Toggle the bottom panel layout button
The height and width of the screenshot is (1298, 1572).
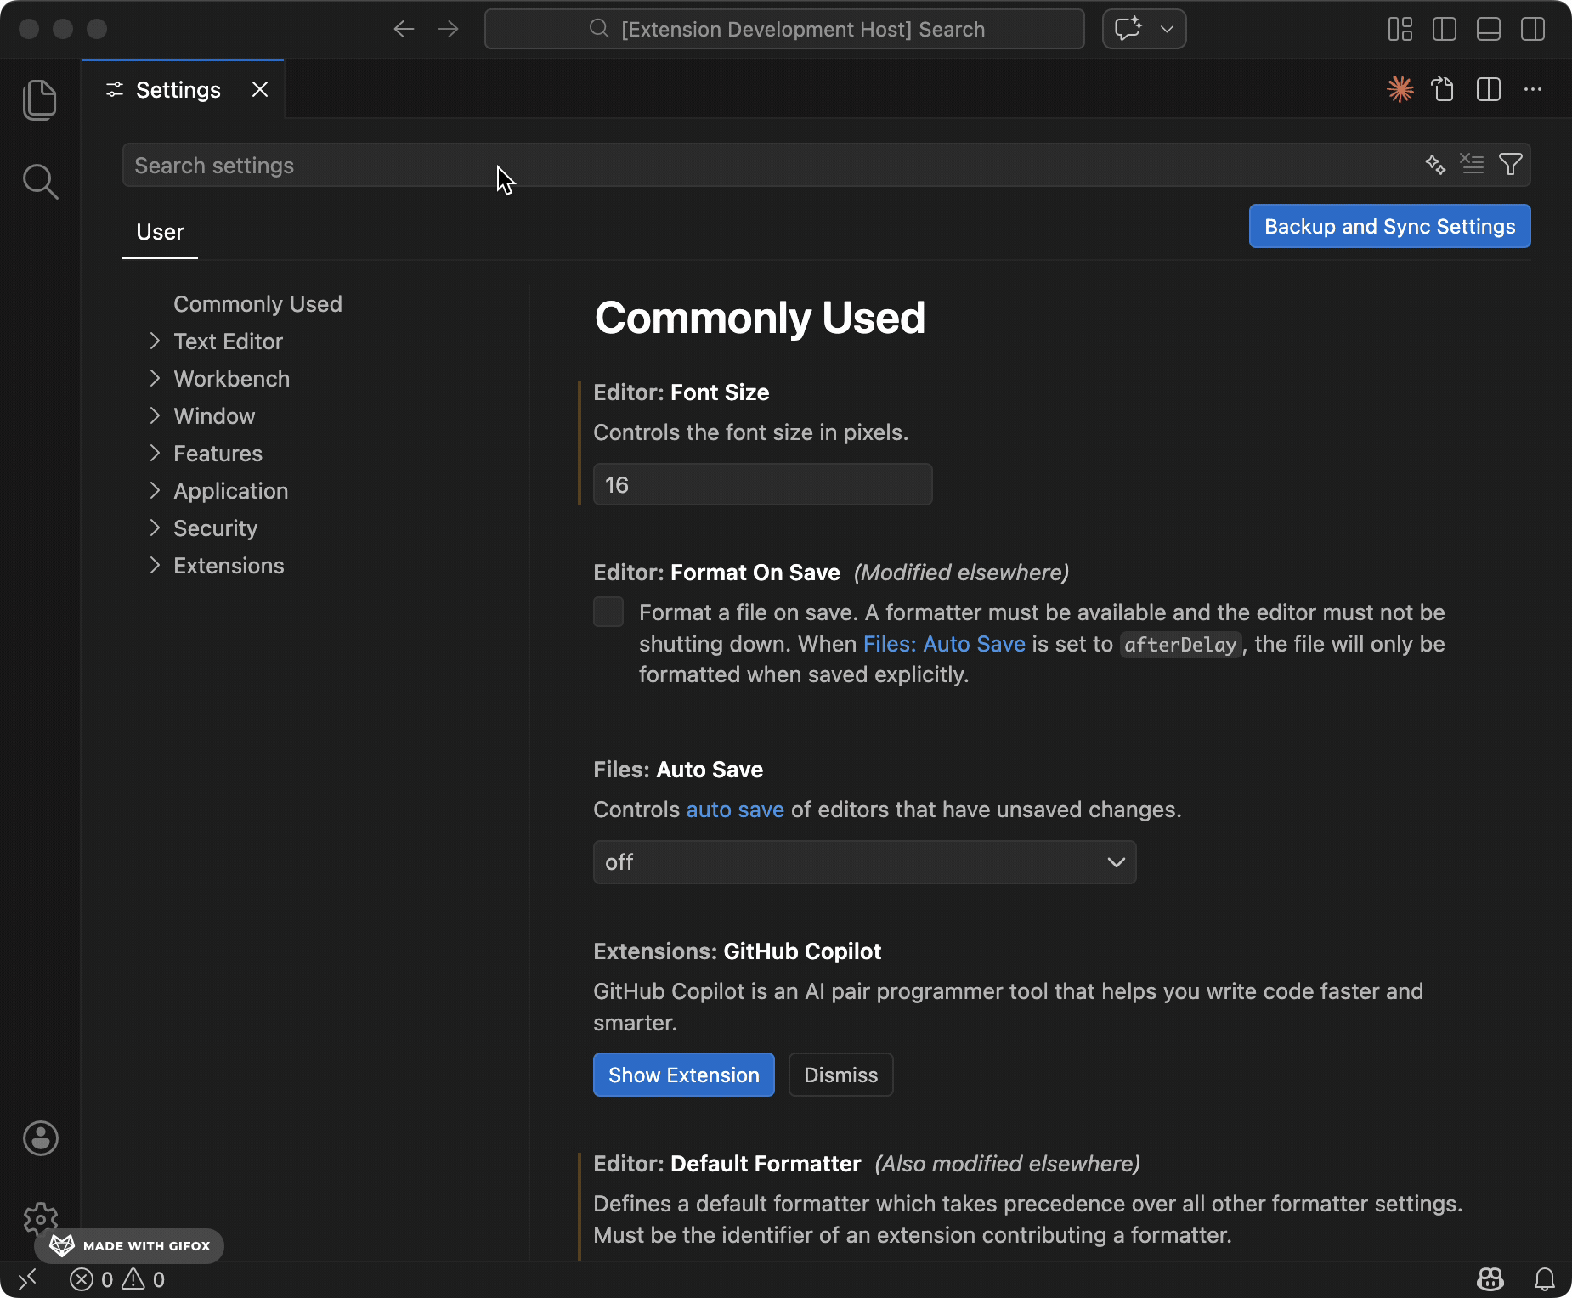pos(1488,30)
